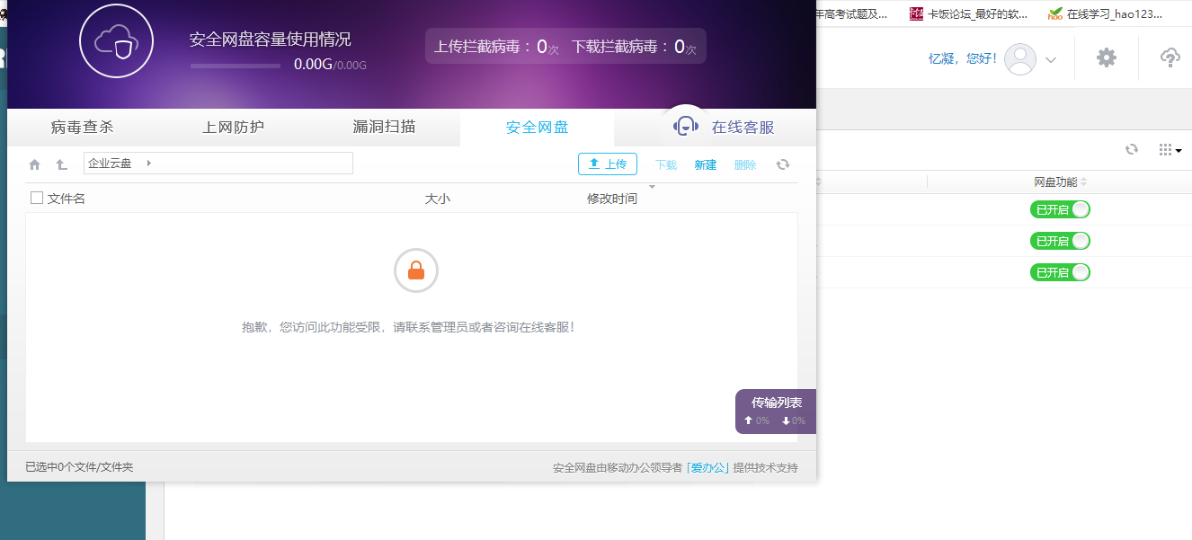Click the 安全网盘容量使用情况 heading

tap(270, 40)
